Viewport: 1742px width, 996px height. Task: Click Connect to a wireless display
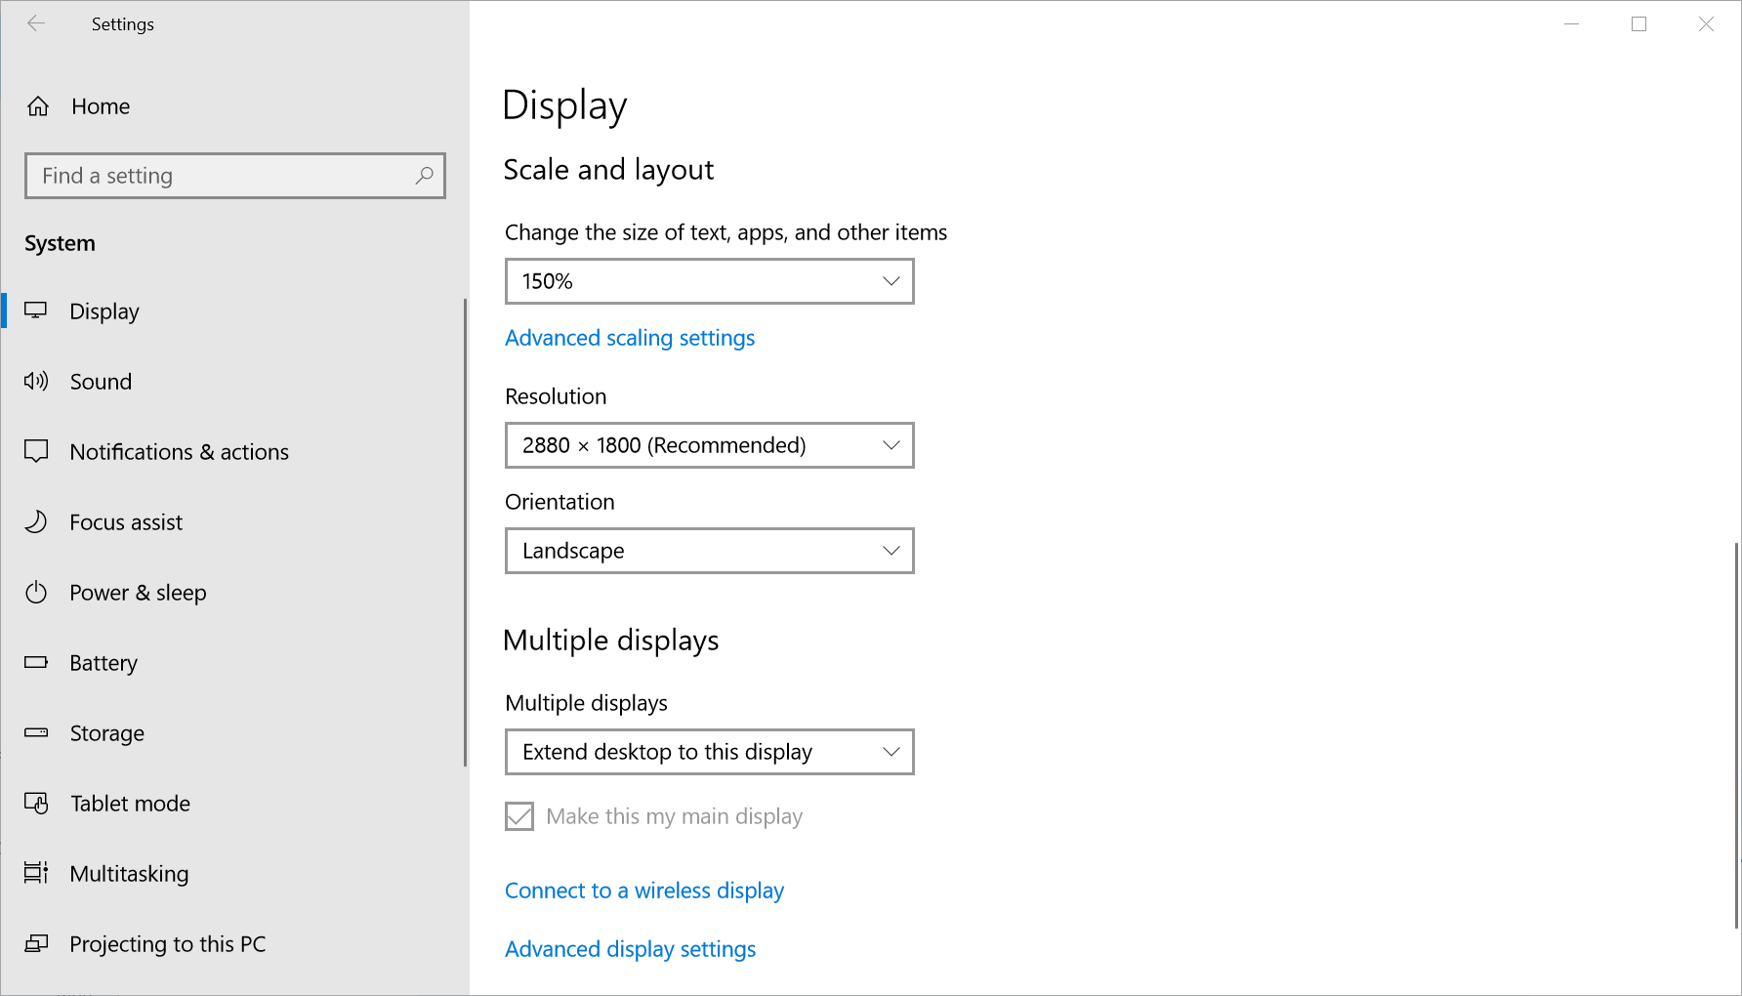(644, 891)
